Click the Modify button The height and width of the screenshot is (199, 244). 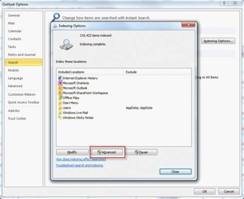coord(72,152)
